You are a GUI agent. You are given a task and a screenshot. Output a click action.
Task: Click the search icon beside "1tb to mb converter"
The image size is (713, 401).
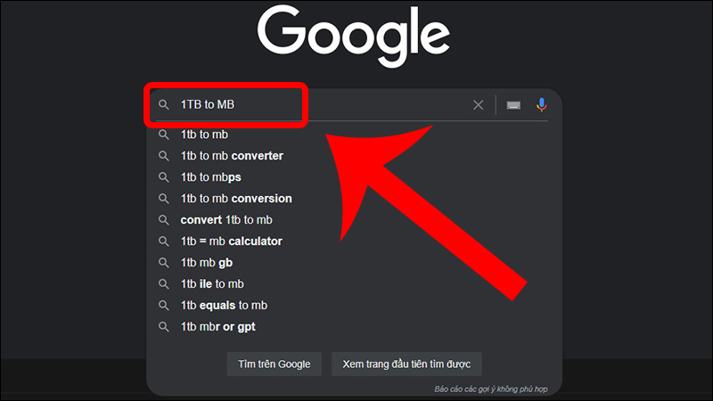(x=164, y=156)
